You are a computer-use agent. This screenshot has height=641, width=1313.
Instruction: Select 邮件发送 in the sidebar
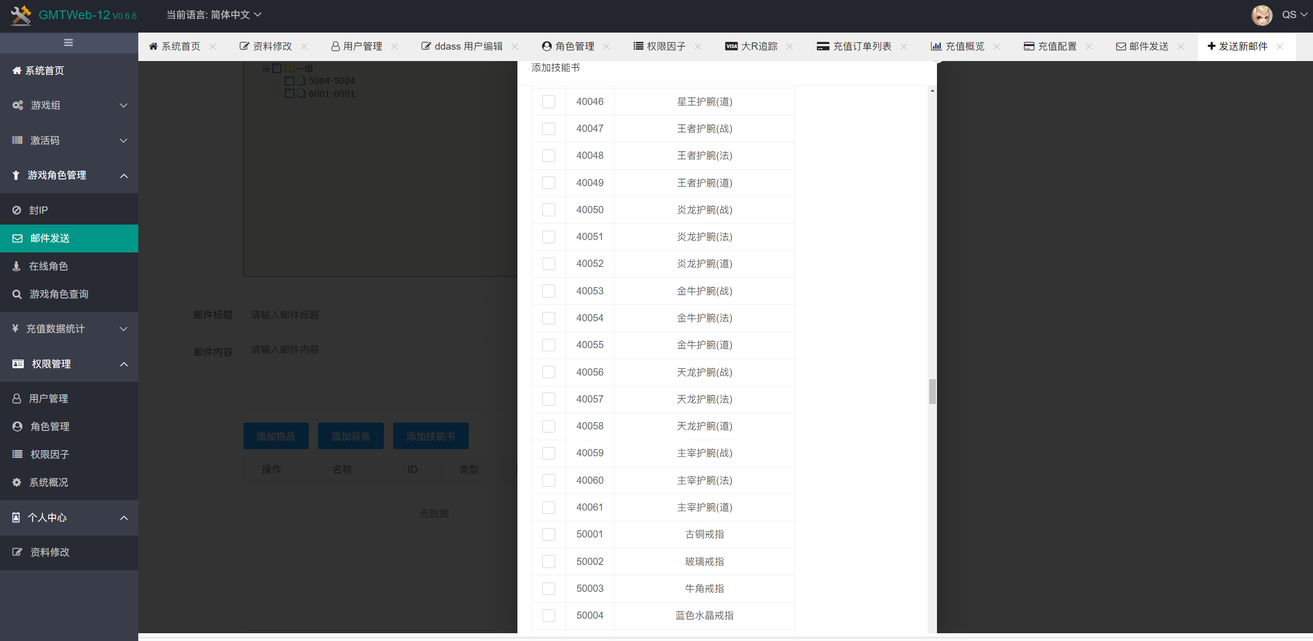pyautogui.click(x=50, y=238)
